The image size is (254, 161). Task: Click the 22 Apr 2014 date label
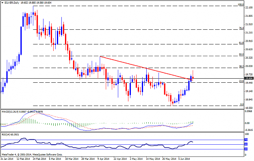[x=120, y=159]
